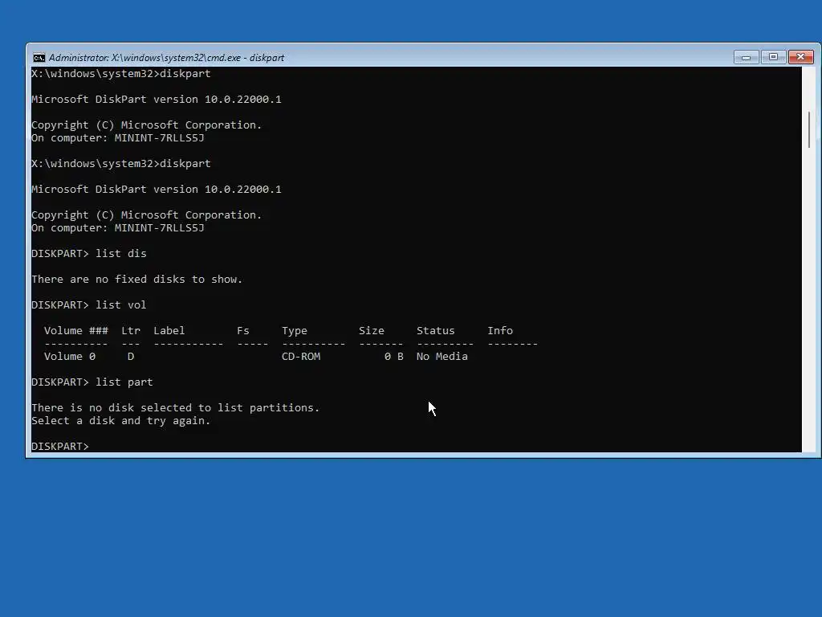Screen dimensions: 822x617
Task: Close the diskpart command prompt window
Action: pos(801,57)
